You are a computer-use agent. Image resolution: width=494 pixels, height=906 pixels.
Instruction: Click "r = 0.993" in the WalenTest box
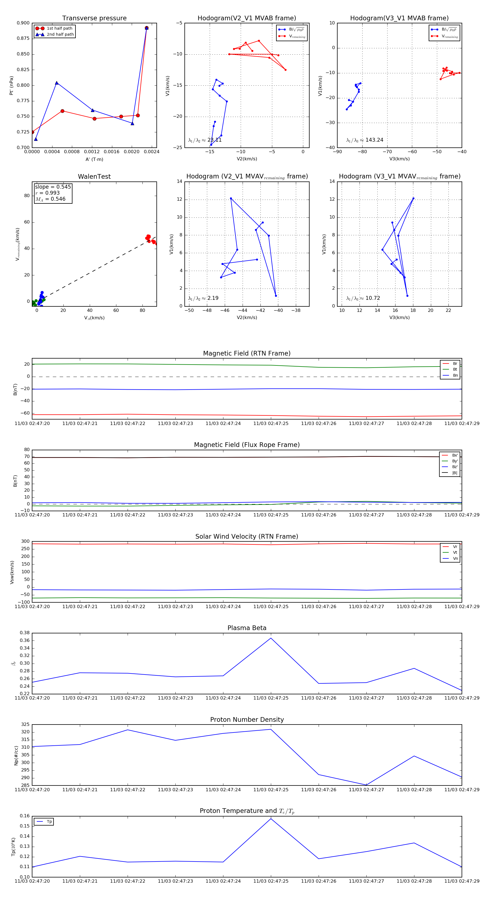(47, 193)
